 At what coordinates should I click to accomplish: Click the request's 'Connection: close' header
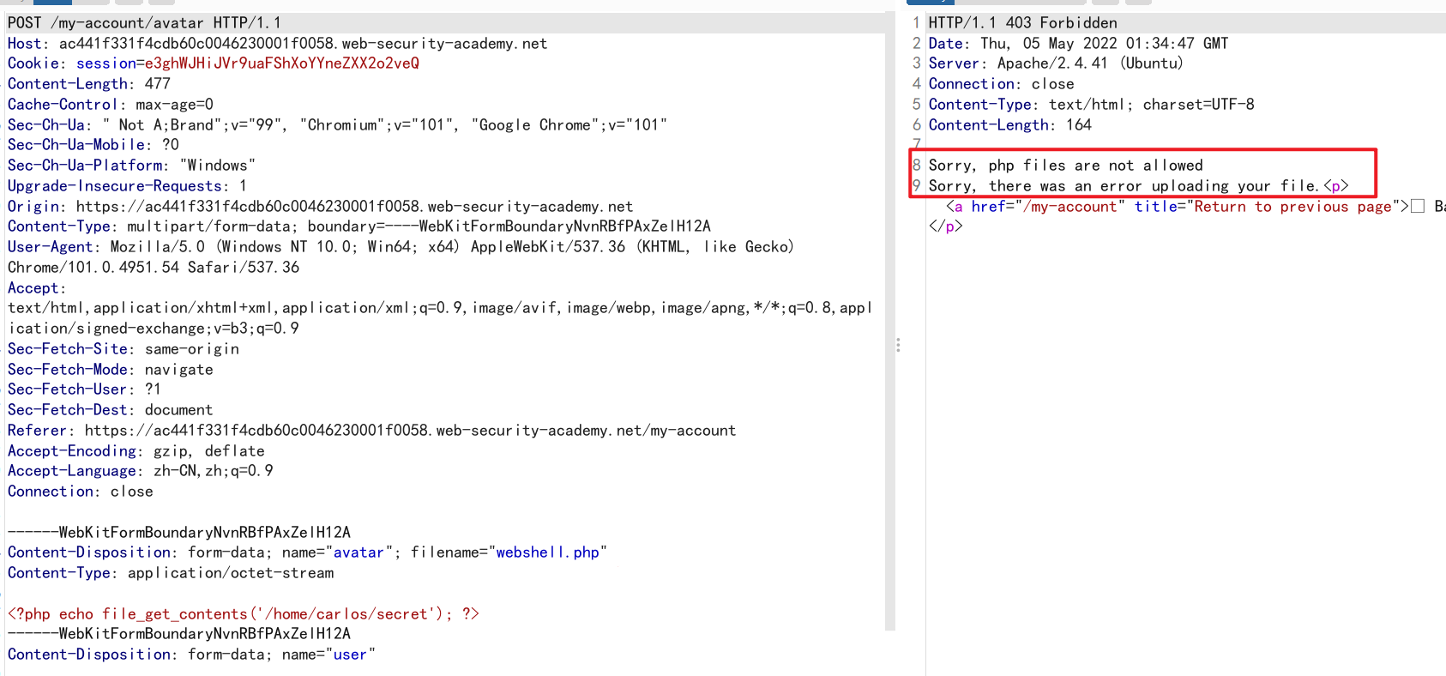[81, 492]
